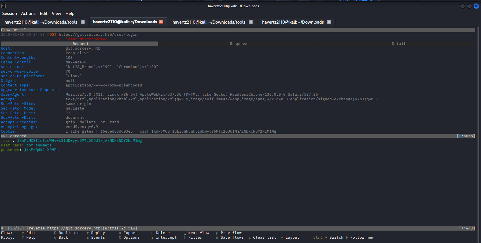This screenshot has height=243, width=481.
Task: Close the last ~/Downloads terminal tab
Action: pyautogui.click(x=329, y=22)
